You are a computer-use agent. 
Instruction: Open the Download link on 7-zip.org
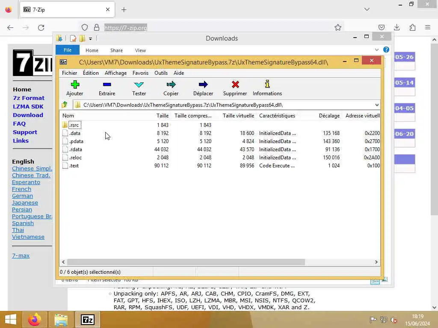click(x=28, y=115)
